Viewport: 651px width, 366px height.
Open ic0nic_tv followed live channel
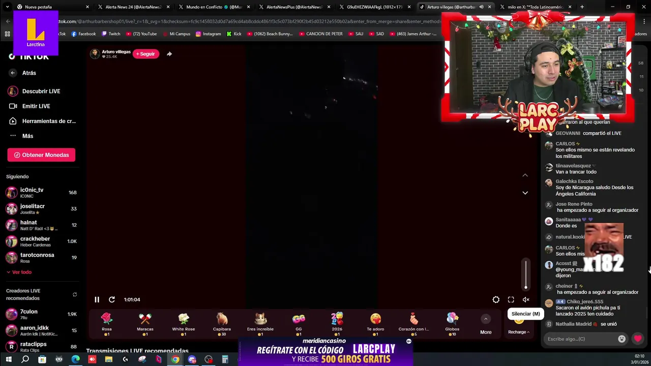[41, 193]
